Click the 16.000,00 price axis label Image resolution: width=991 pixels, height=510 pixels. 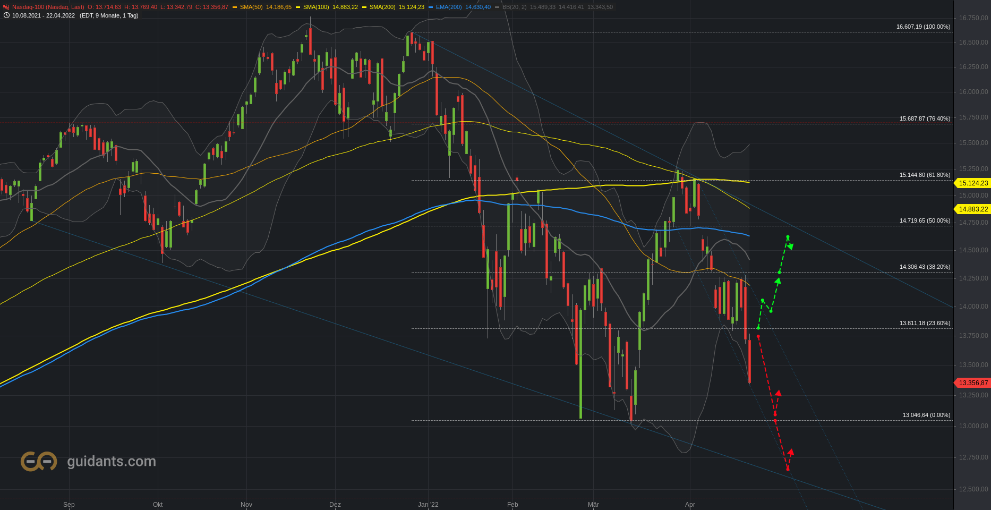click(973, 92)
